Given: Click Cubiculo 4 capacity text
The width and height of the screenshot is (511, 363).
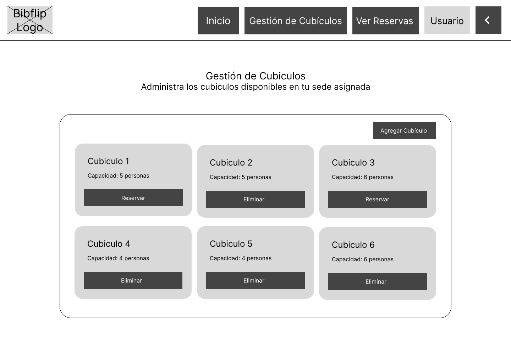Looking at the screenshot, I should point(118,258).
